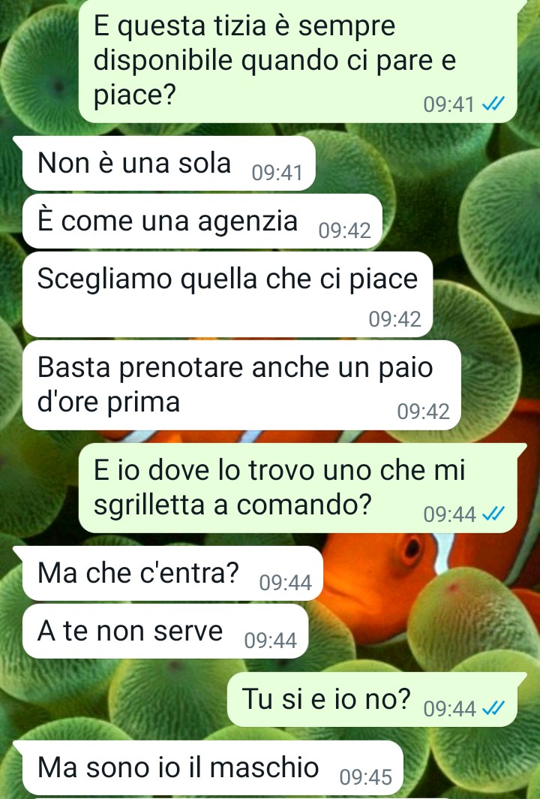Tap the message 'Basta prenotare anche un paio d'ore prima'
The width and height of the screenshot is (540, 799).
(241, 385)
